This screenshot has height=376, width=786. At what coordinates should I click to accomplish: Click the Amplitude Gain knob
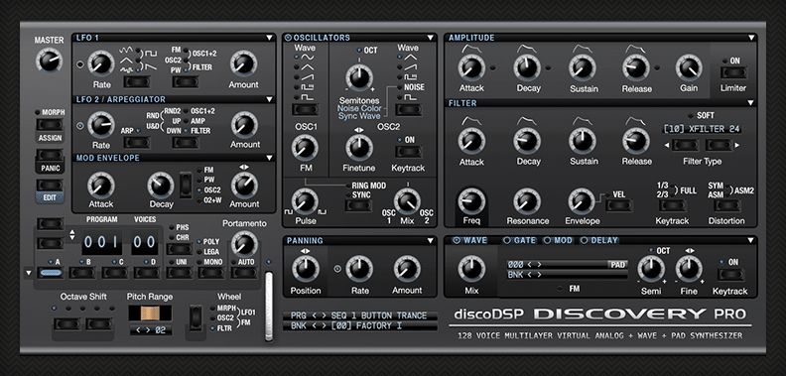click(689, 67)
